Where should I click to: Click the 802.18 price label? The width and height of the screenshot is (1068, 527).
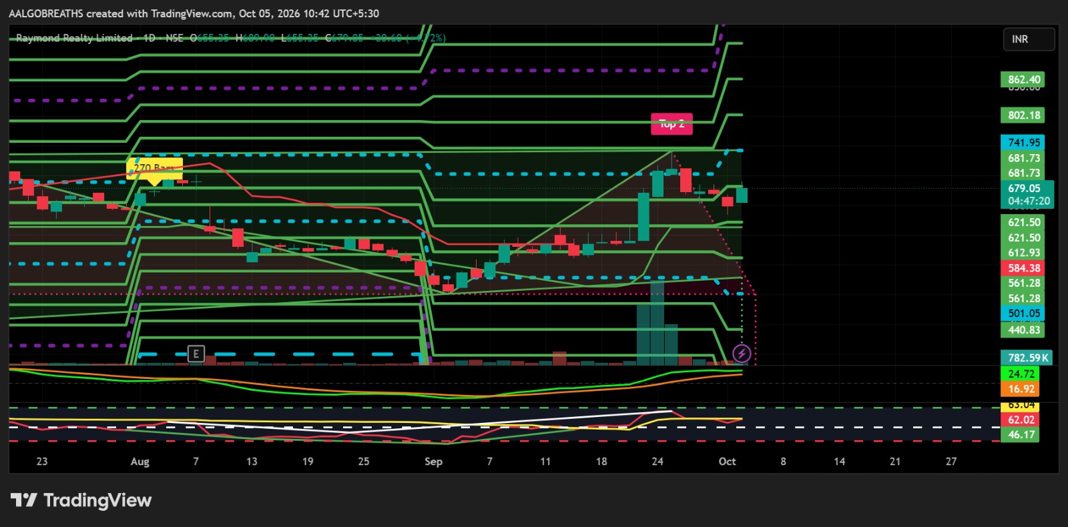point(1023,115)
